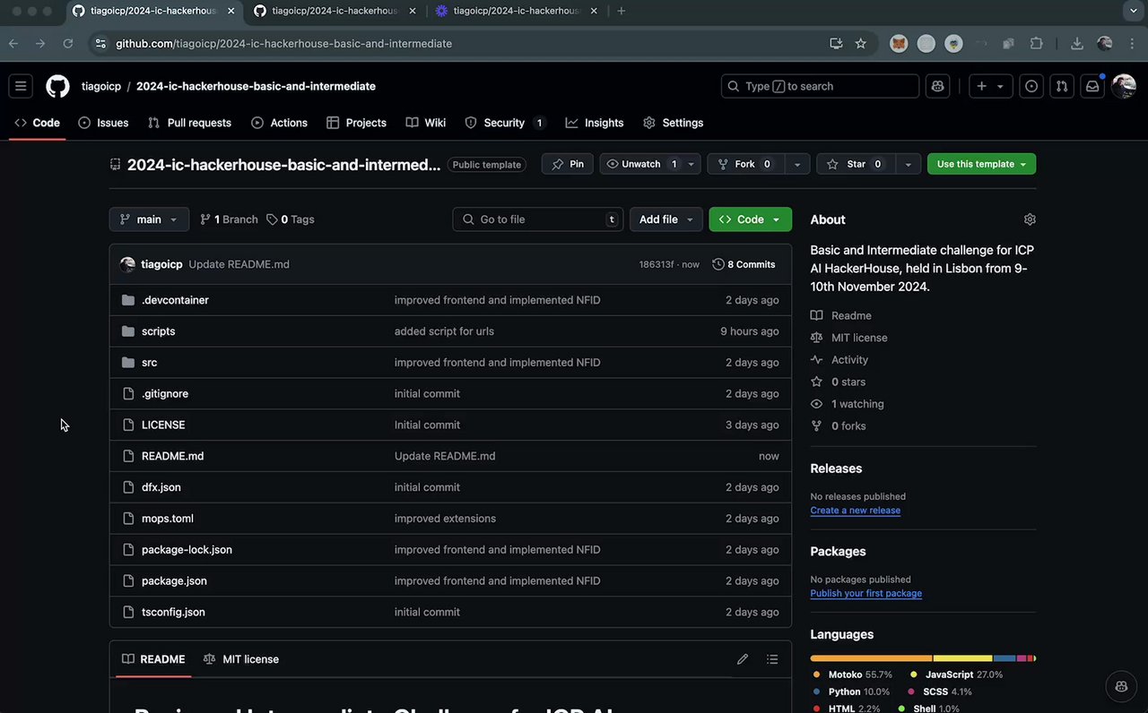This screenshot has width=1148, height=713.
Task: Focus the Type / to search box
Action: tap(820, 86)
